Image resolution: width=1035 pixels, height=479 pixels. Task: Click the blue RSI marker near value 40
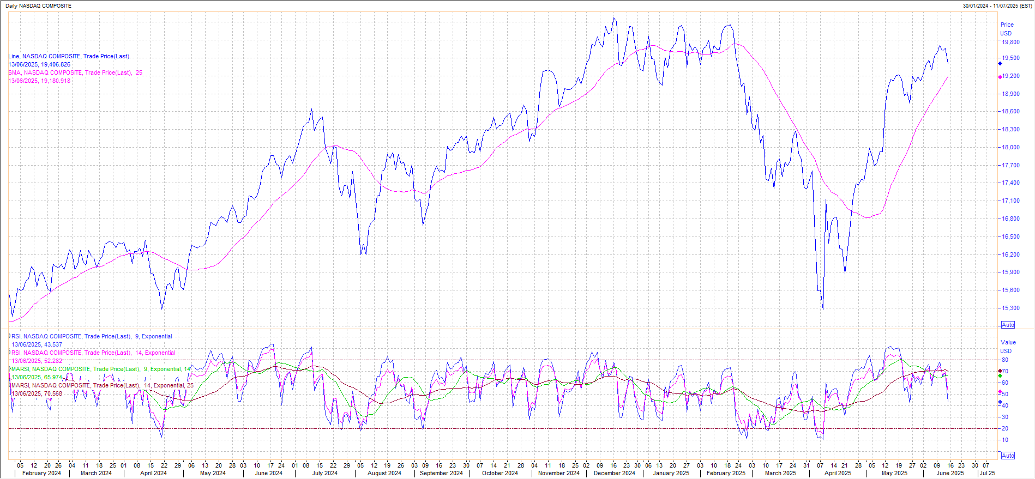tap(1000, 402)
